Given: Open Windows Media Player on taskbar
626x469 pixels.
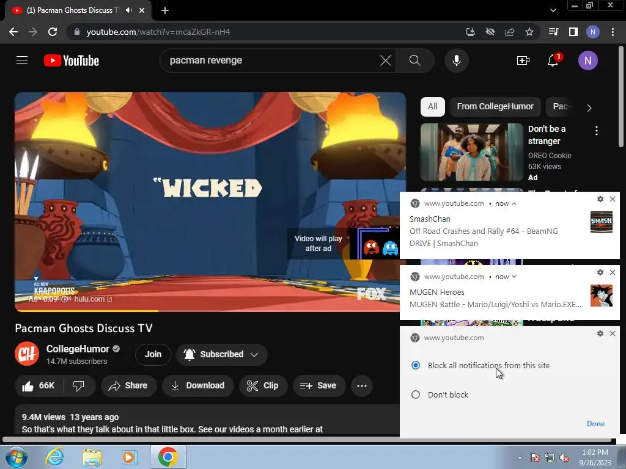Looking at the screenshot, I should (x=129, y=457).
